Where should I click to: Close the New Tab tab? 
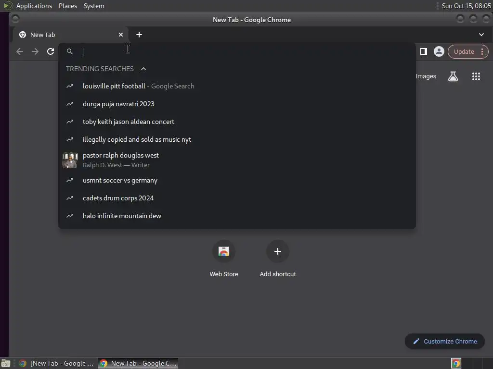click(121, 35)
